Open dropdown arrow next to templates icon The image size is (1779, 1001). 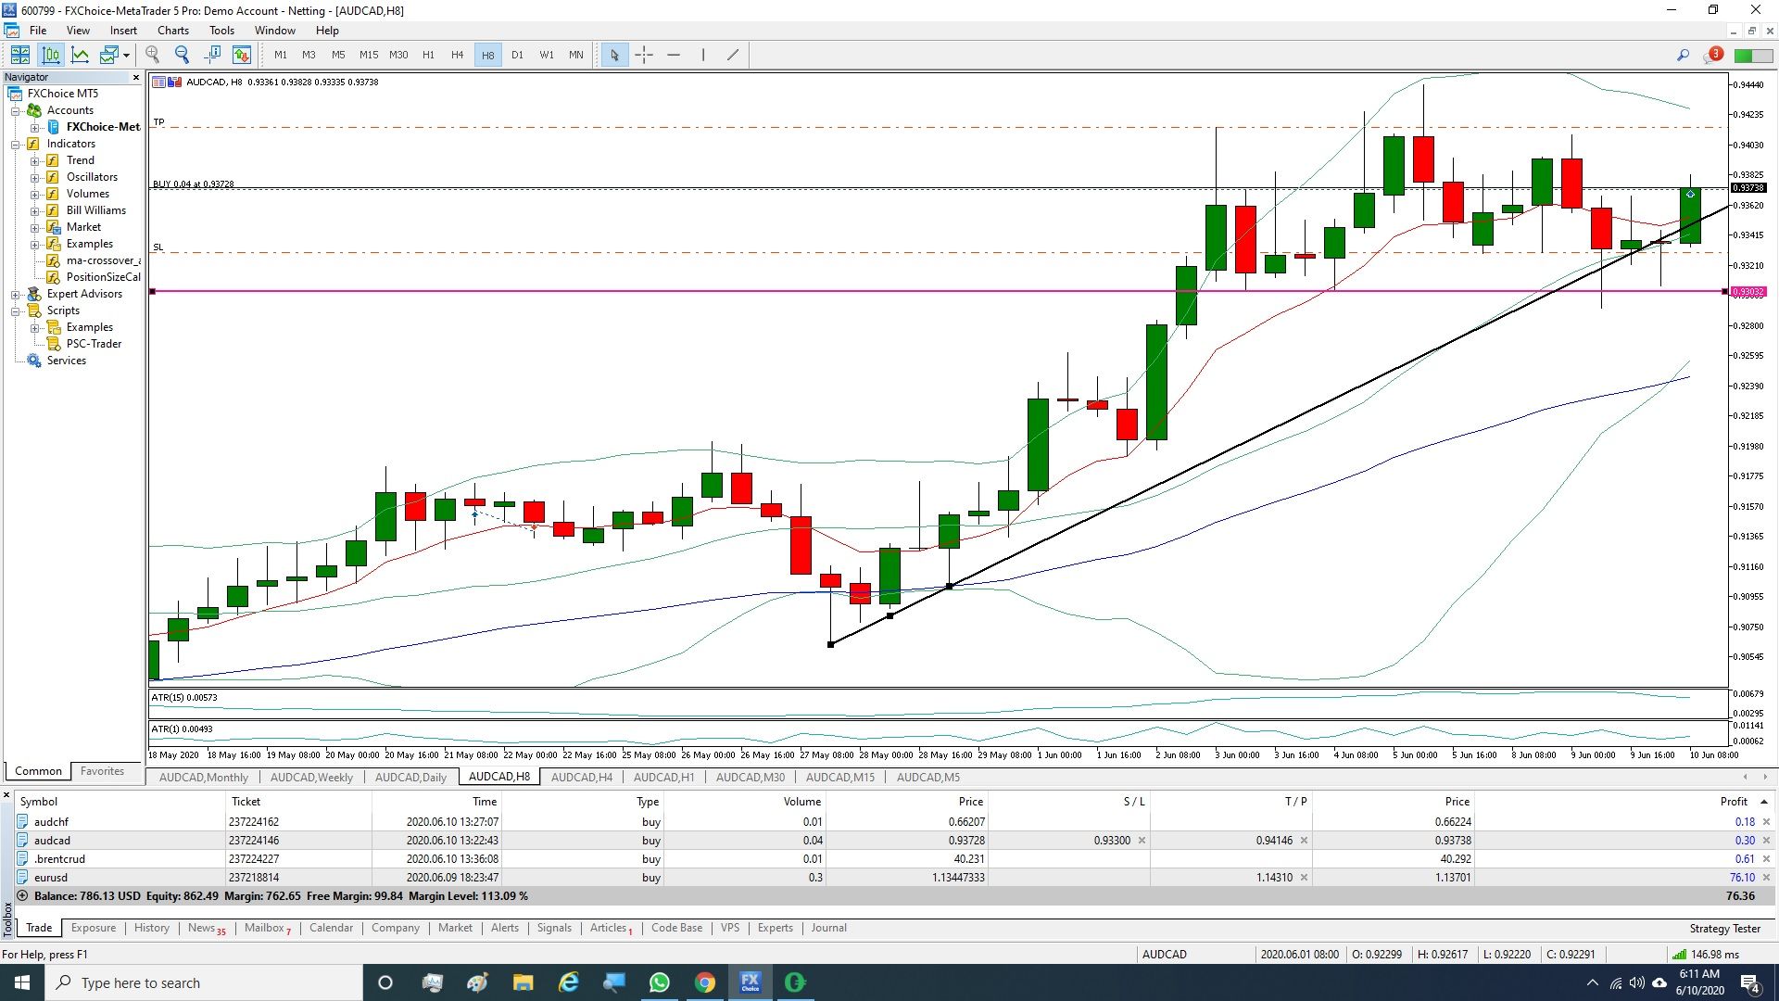pos(126,55)
